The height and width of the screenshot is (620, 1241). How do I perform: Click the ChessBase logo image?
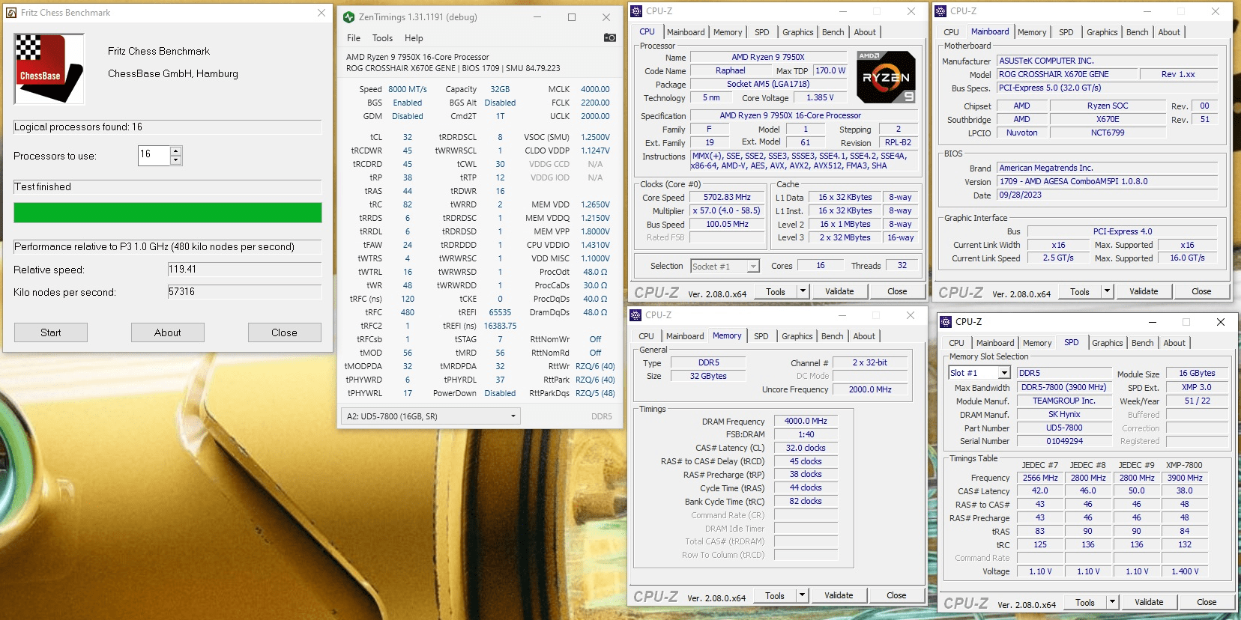pos(49,69)
